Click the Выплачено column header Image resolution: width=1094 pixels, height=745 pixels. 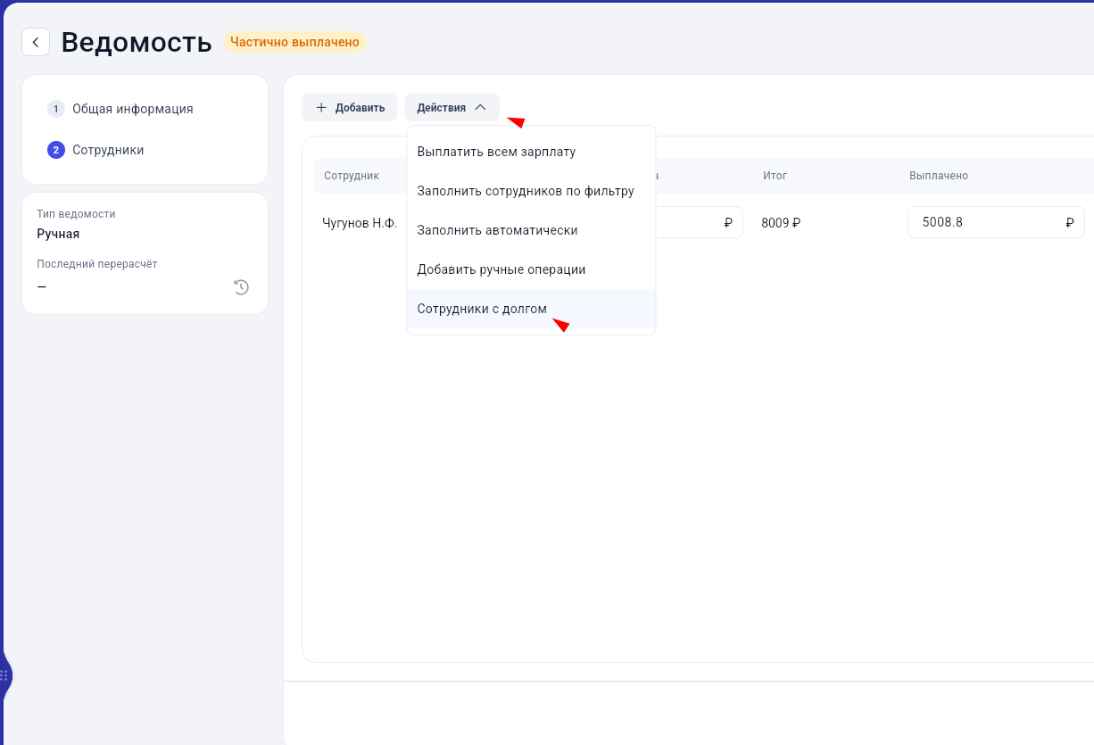939,176
